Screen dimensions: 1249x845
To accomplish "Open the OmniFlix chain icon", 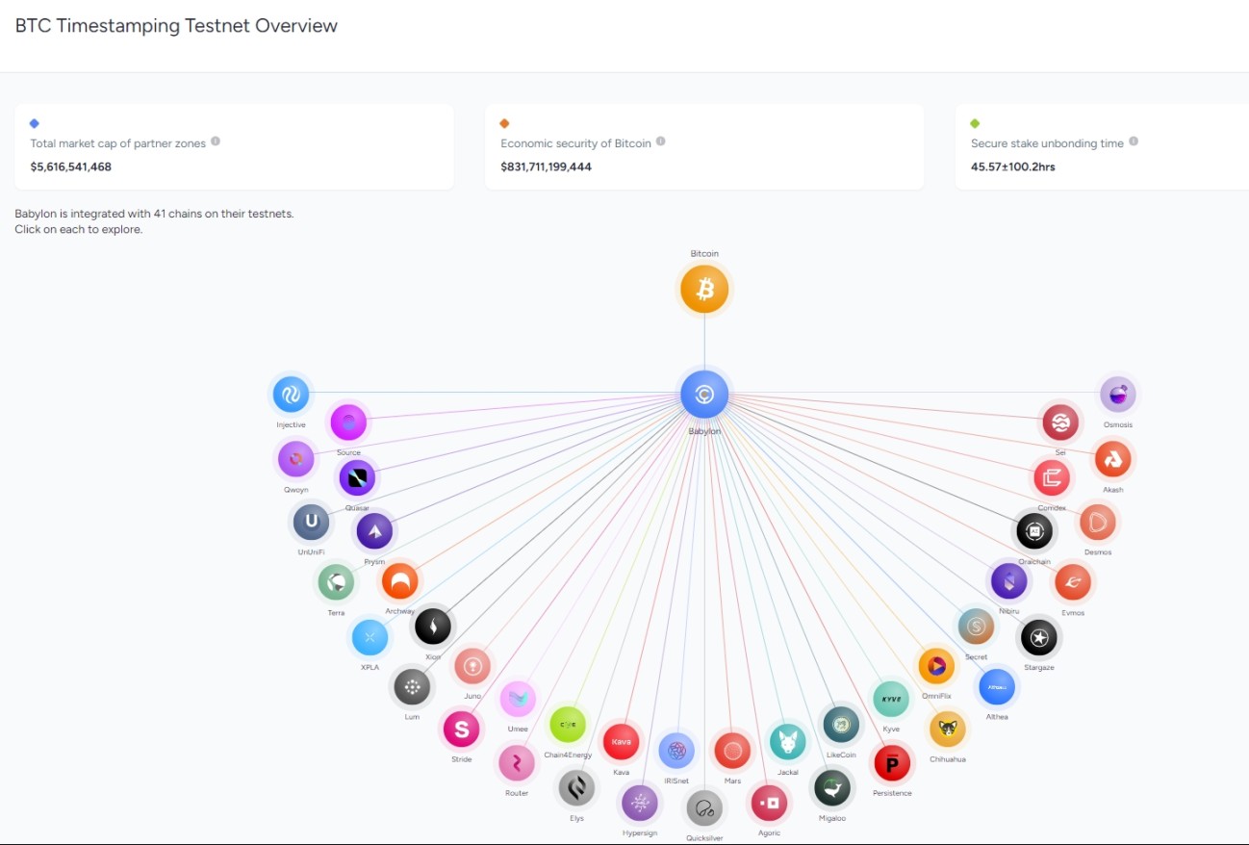I will tap(936, 666).
